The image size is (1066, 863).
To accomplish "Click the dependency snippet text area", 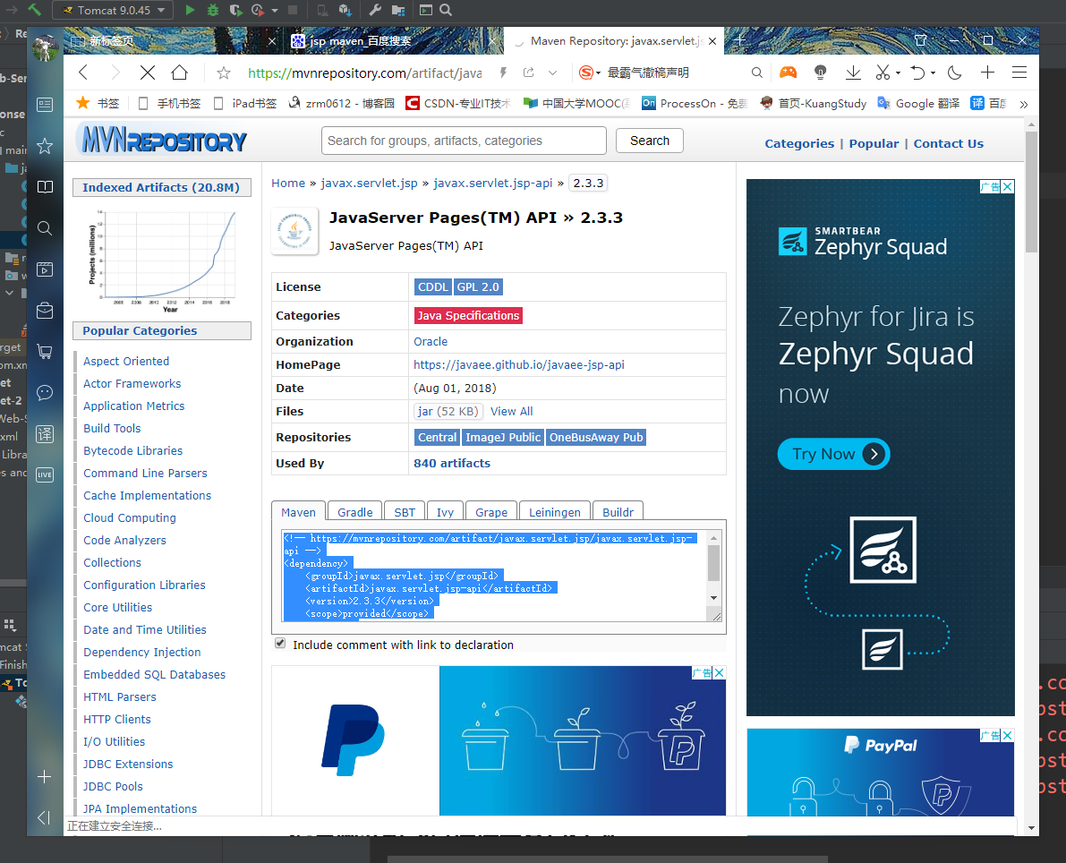I will pyautogui.click(x=494, y=576).
